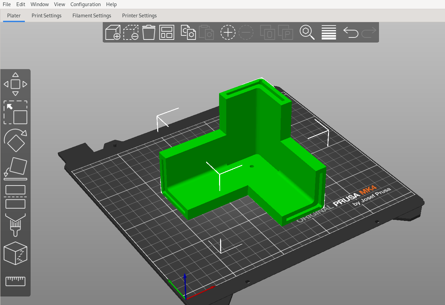Click the Copy icon in toolbar
This screenshot has height=305, width=445.
coord(188,32)
